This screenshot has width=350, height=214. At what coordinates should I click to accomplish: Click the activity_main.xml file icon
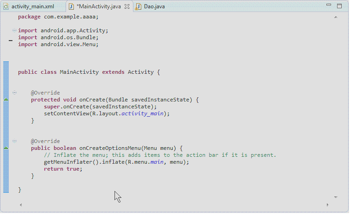pos(6,6)
